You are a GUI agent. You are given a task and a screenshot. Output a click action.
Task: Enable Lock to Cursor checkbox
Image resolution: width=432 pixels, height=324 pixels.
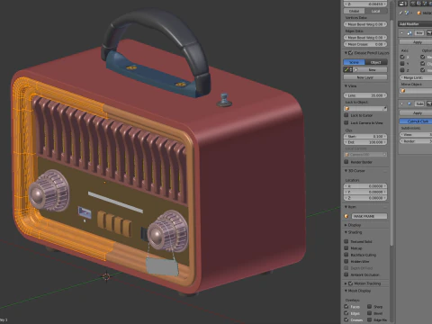[346, 115]
